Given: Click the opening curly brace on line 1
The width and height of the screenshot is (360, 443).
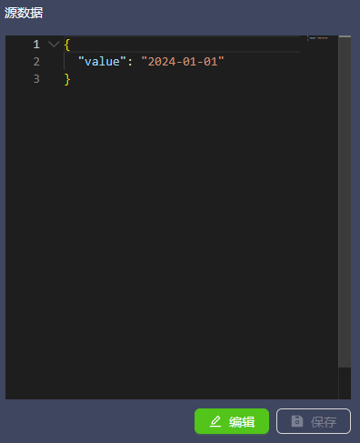Looking at the screenshot, I should pyautogui.click(x=67, y=45).
